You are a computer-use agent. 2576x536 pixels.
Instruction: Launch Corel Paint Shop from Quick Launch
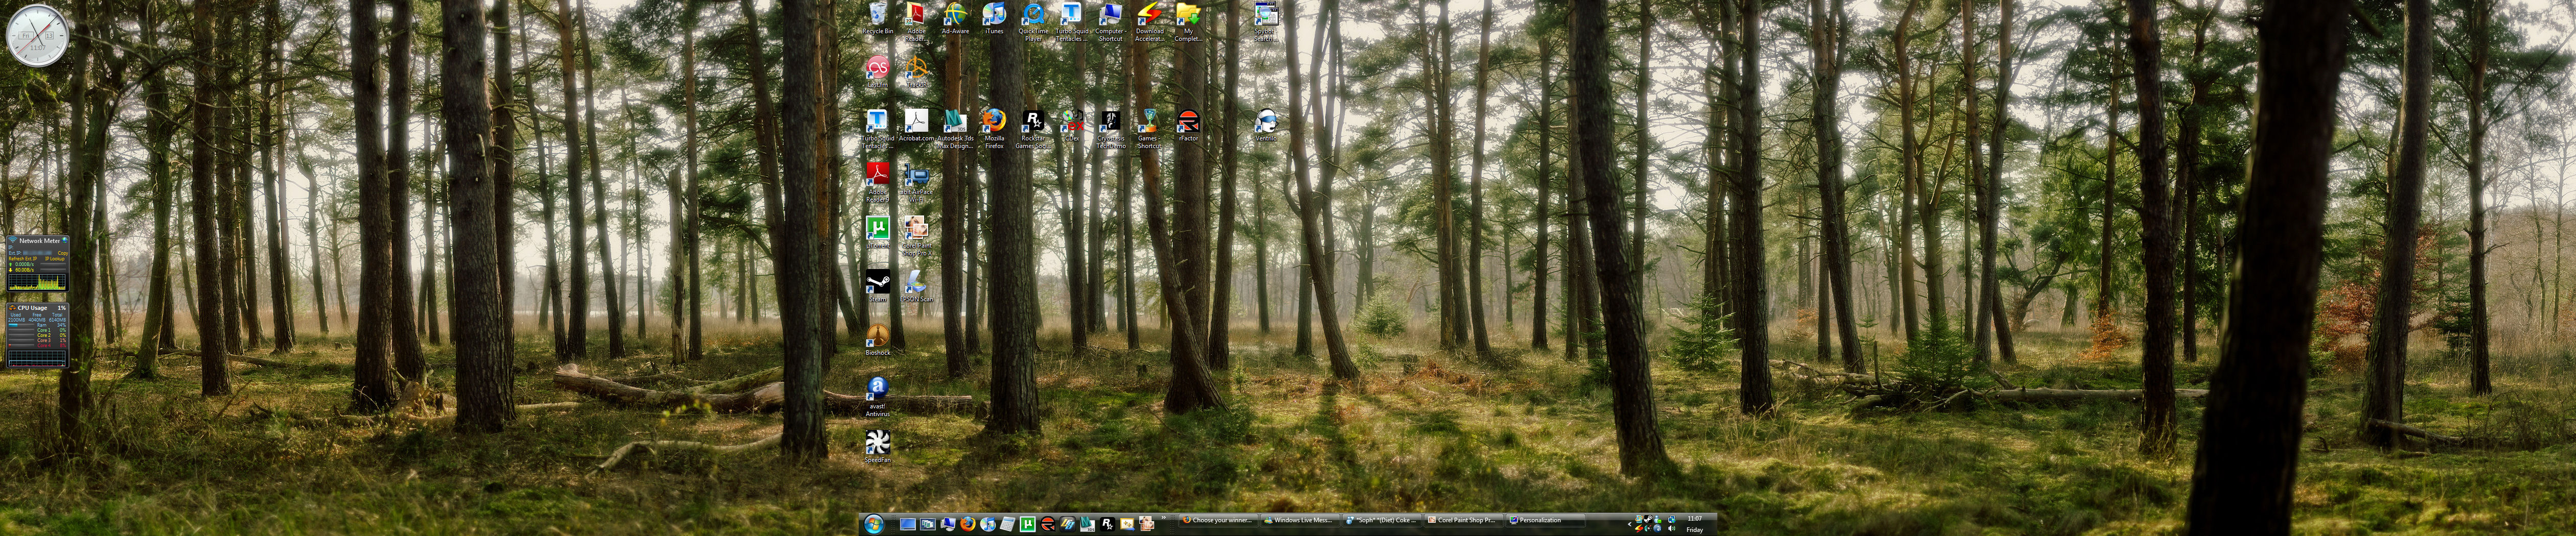[1147, 524]
